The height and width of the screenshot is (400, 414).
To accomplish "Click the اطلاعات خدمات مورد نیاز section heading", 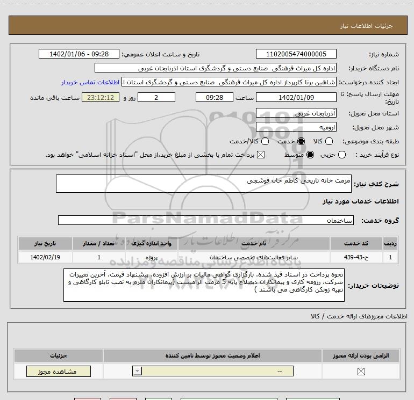I will [360, 201].
